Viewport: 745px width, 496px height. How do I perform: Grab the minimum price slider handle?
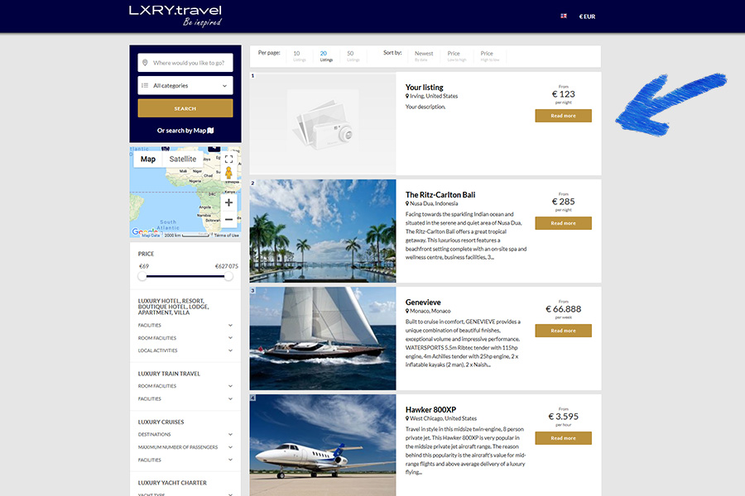(x=142, y=276)
